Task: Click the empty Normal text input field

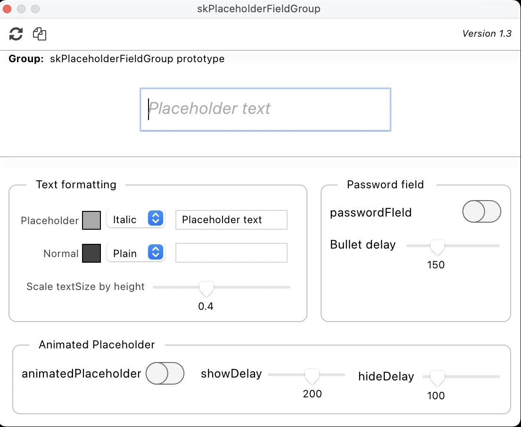Action: (231, 253)
